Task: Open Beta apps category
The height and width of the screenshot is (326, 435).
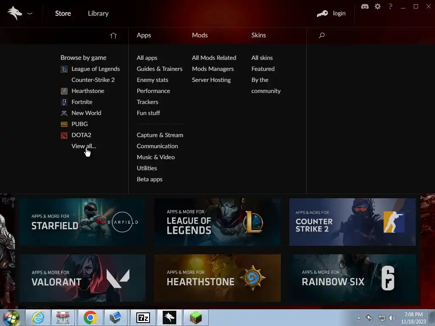Action: click(150, 180)
